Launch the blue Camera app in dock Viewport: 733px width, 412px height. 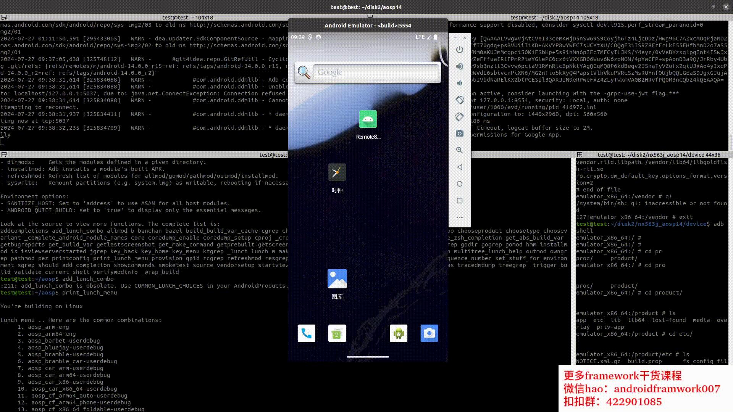coord(429,333)
